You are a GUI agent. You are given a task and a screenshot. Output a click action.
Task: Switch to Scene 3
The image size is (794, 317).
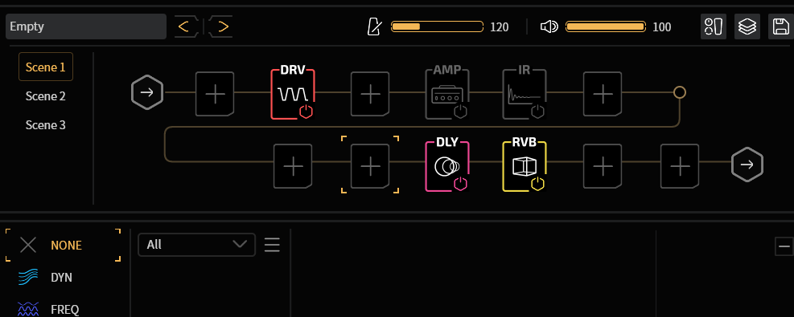(46, 124)
